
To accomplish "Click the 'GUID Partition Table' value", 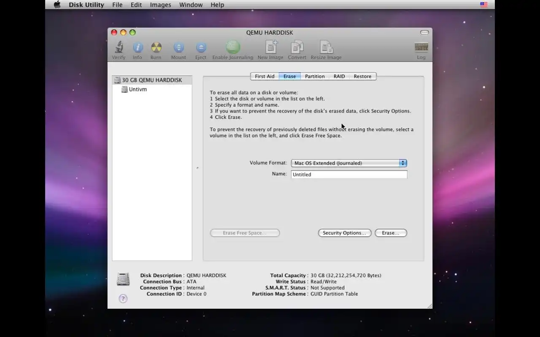I will 334,294.
